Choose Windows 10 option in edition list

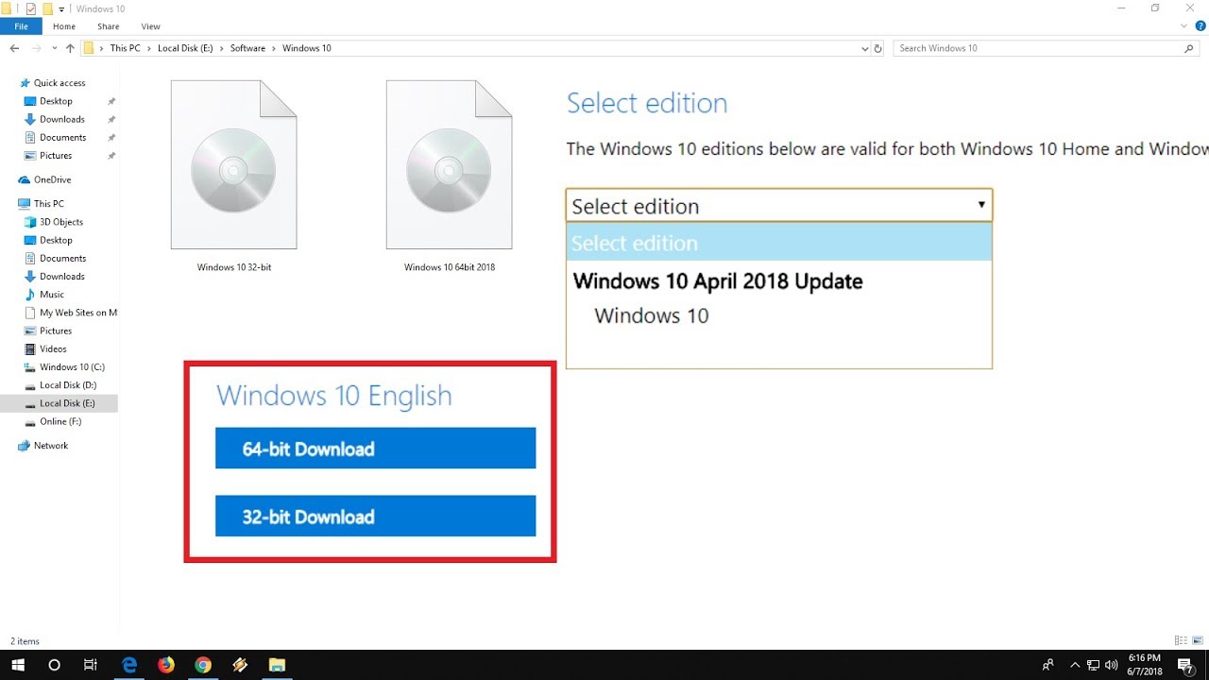651,316
